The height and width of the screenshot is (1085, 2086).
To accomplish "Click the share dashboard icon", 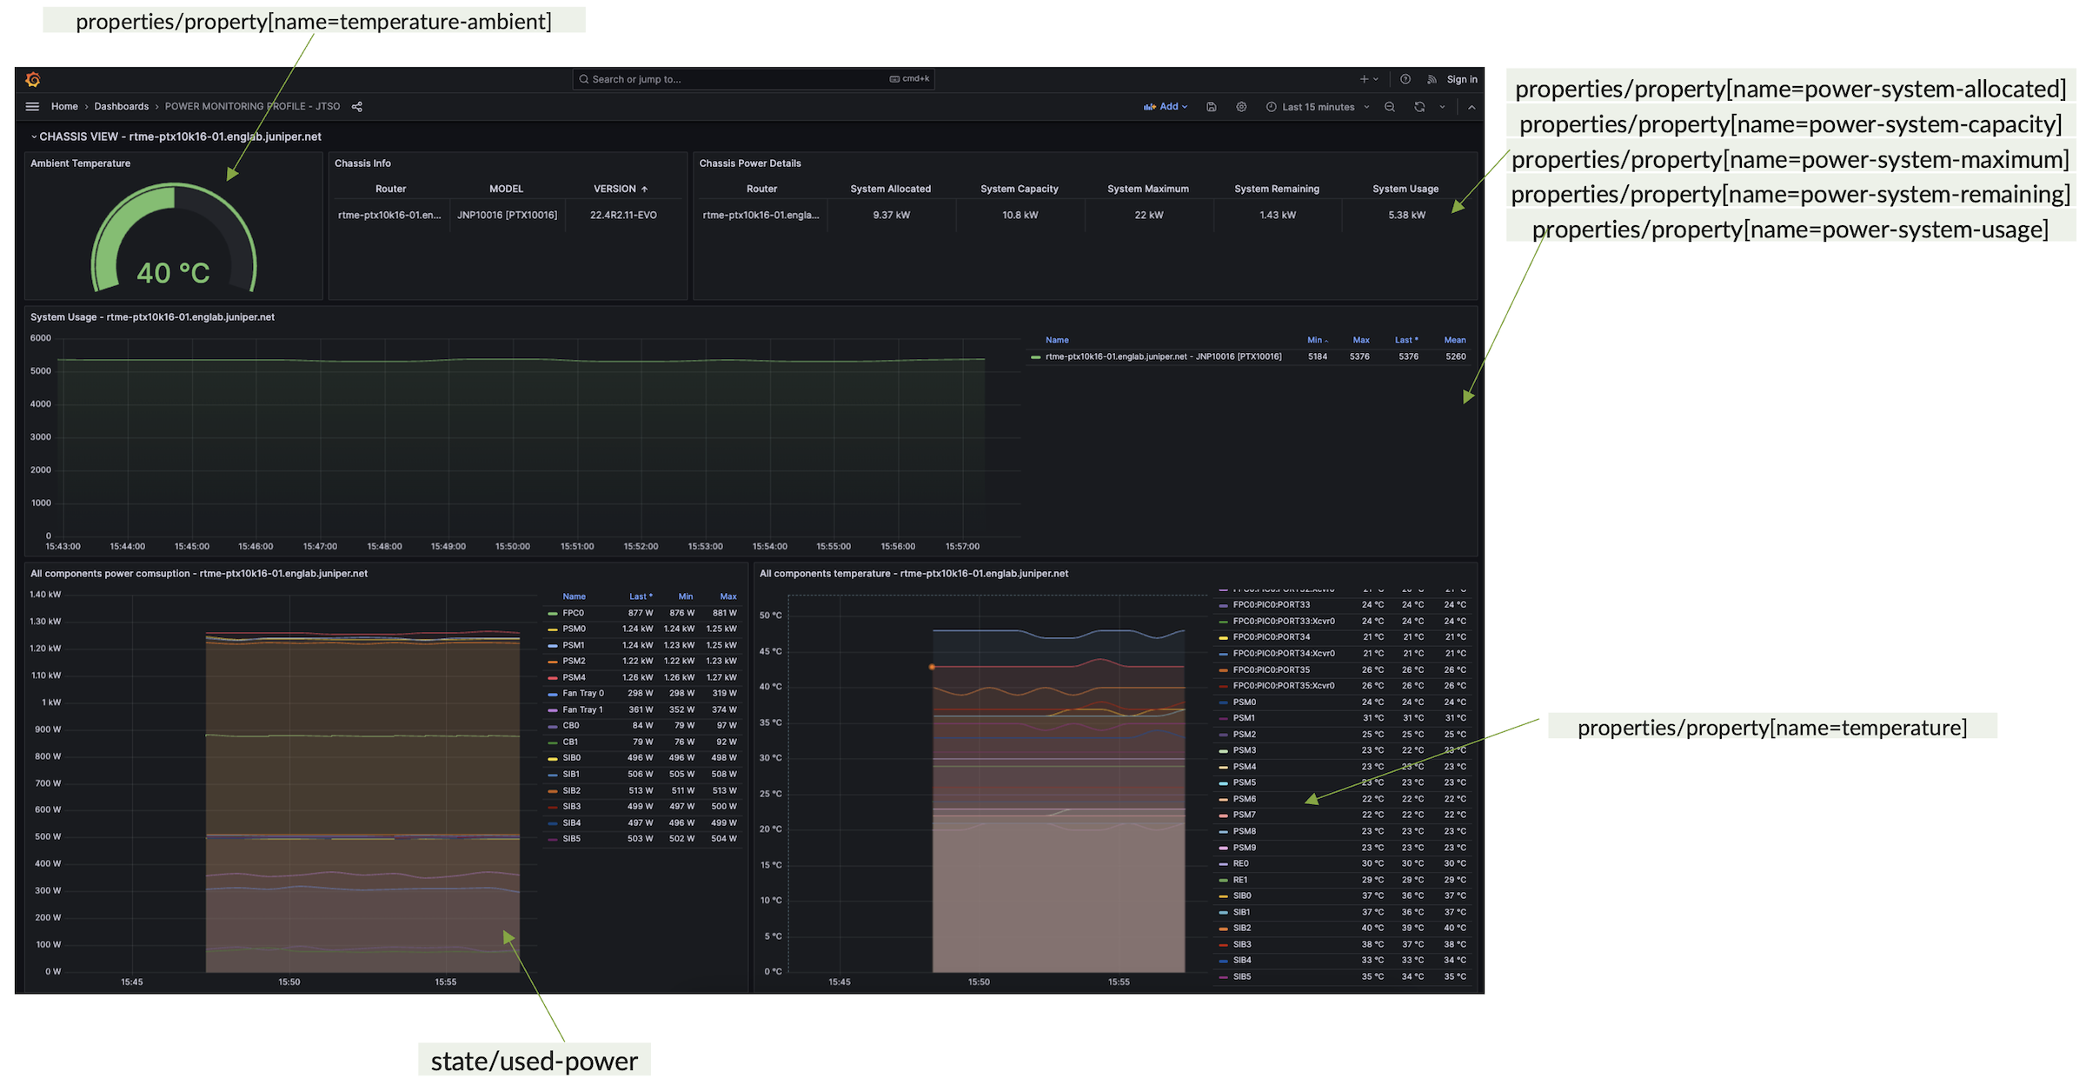I will [357, 107].
